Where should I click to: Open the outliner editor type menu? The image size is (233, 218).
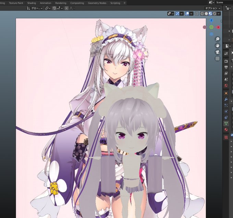tap(228, 8)
